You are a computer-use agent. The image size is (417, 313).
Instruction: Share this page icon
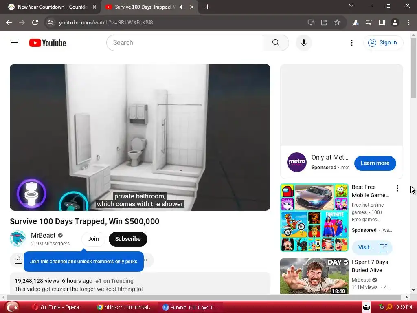(324, 23)
